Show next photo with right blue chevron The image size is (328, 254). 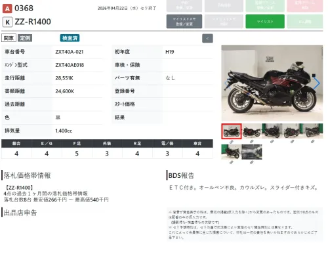[x=317, y=83]
